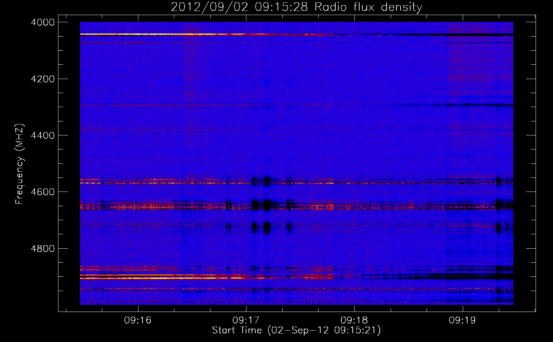Click the 4800 frequency tick label
Viewport: 553px width, 342px height.
[x=43, y=249]
